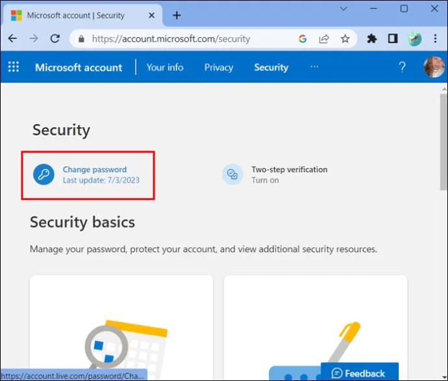Close the Microsoft account Security tab
The height and width of the screenshot is (381, 448).
[152, 15]
